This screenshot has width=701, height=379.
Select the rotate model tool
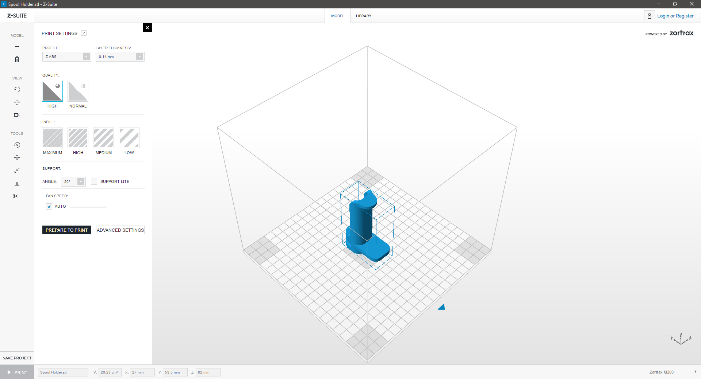[17, 145]
